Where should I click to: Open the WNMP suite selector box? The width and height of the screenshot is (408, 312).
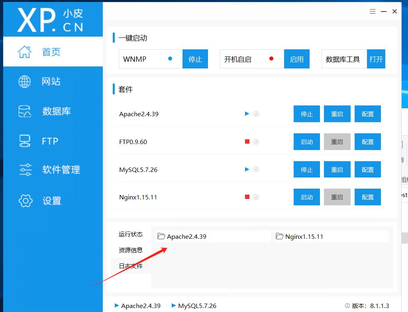(x=150, y=59)
